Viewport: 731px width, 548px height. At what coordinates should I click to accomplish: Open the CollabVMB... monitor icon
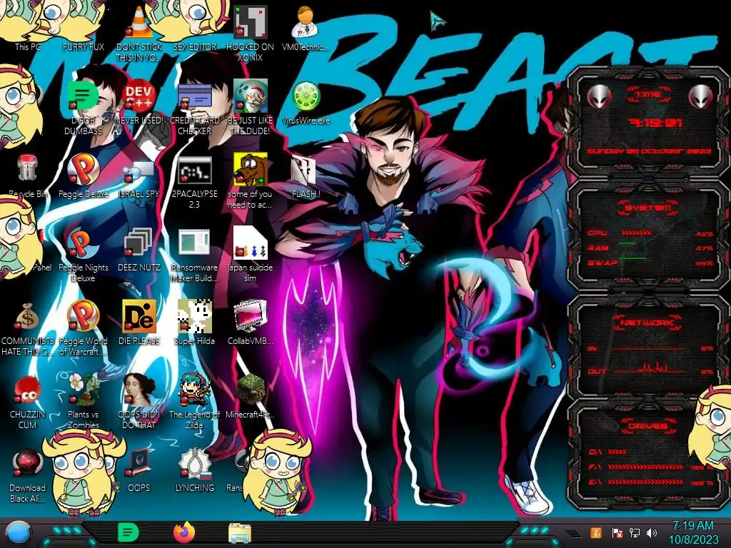[250, 316]
